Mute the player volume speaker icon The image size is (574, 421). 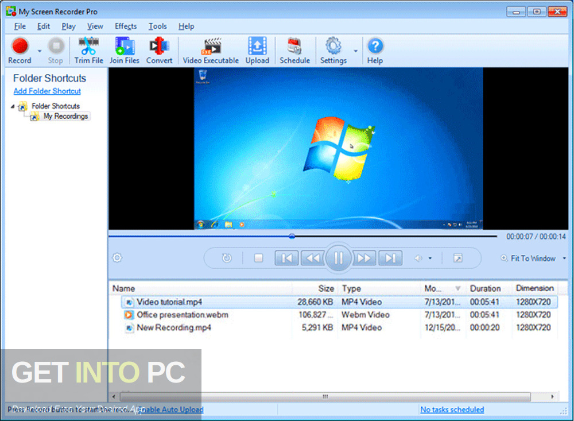[418, 258]
